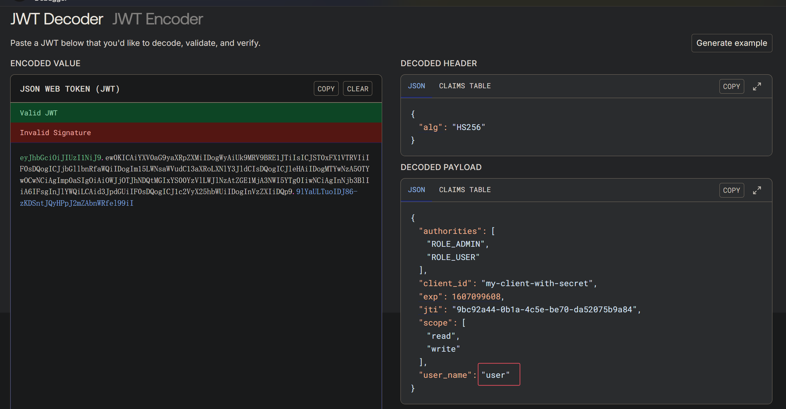Click the "user" user_name value
The height and width of the screenshot is (409, 786).
point(496,375)
